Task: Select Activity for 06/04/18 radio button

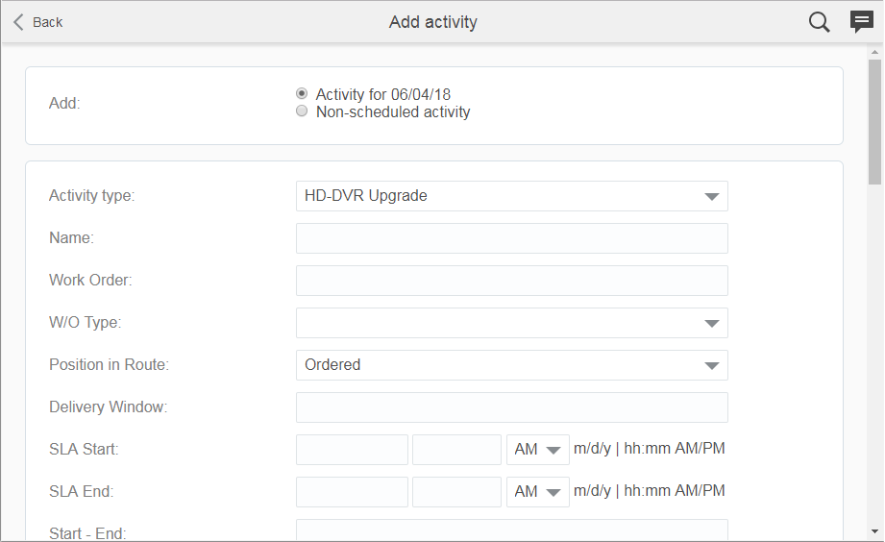Action: point(302,94)
